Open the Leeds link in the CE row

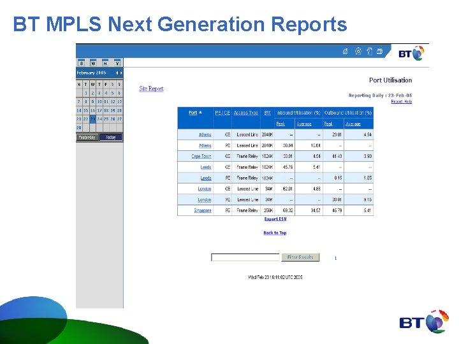coord(206,167)
